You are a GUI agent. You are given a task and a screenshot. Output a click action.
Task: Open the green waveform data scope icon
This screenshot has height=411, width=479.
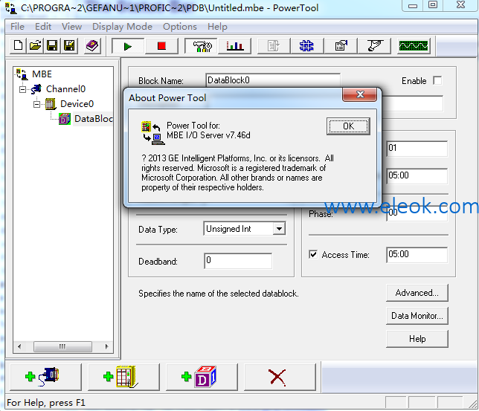(414, 46)
